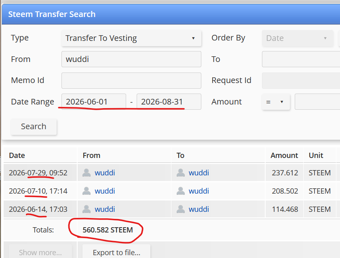
Task: Click the Amount value input field
Action: point(317,102)
